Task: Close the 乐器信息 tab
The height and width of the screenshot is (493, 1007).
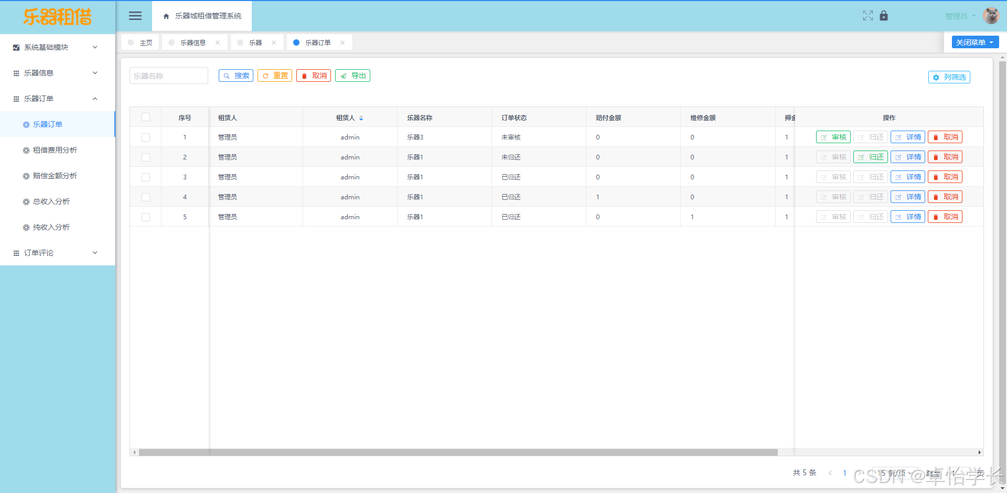Action: tap(218, 42)
